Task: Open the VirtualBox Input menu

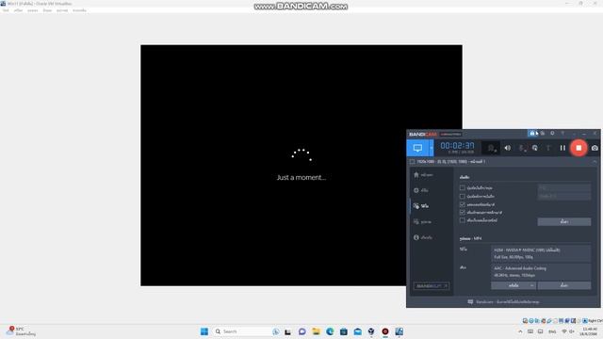Action: click(x=47, y=10)
